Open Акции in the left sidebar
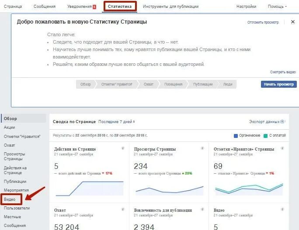299x230 pixels. pyautogui.click(x=9, y=127)
